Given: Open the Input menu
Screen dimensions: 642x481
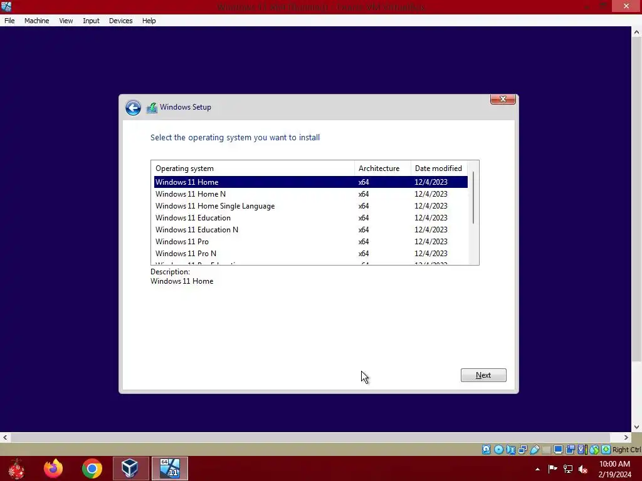Looking at the screenshot, I should coord(91,21).
